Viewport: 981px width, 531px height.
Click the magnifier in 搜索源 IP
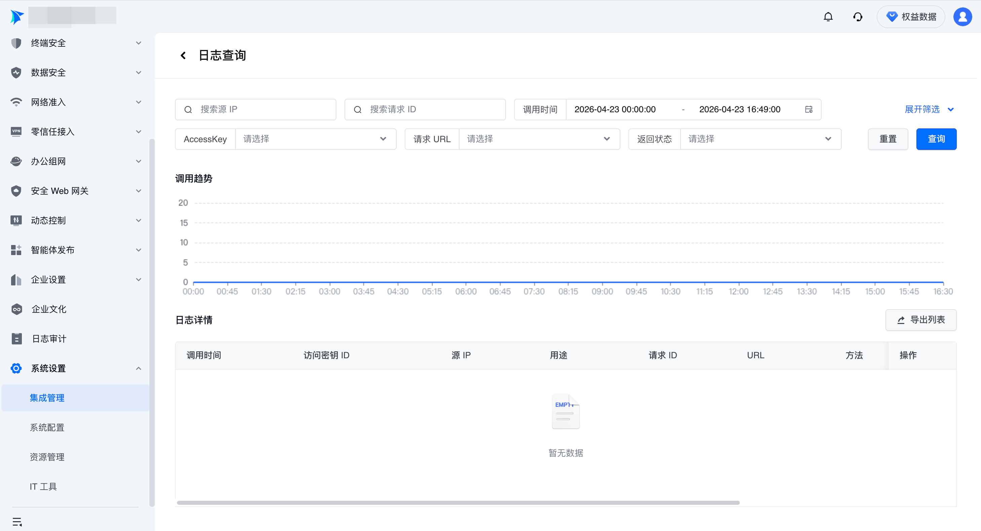click(x=188, y=110)
